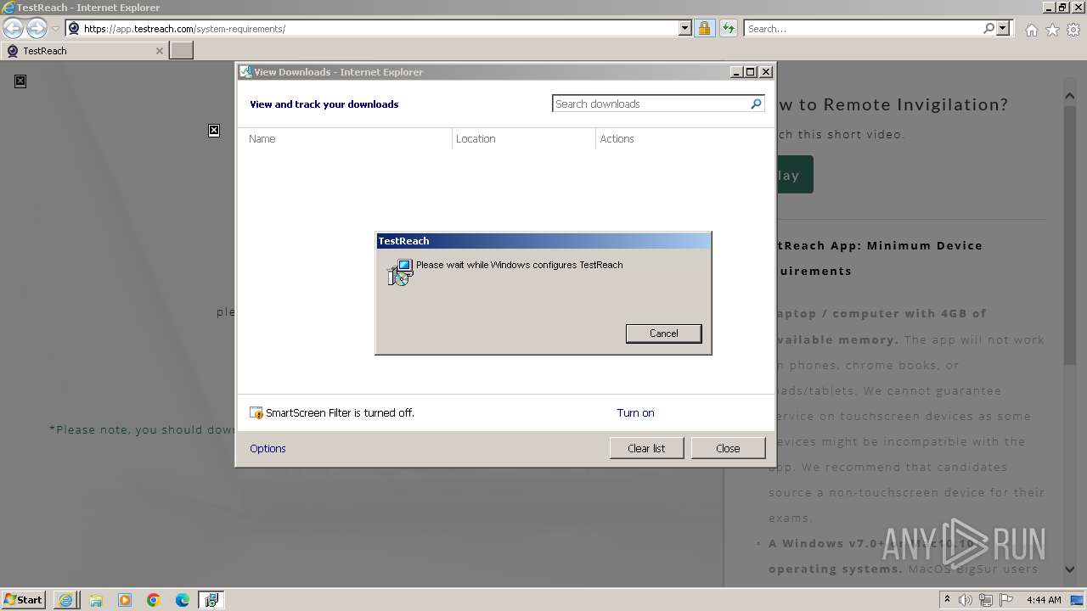Click the magnifier icon in IE search box

pos(988,28)
